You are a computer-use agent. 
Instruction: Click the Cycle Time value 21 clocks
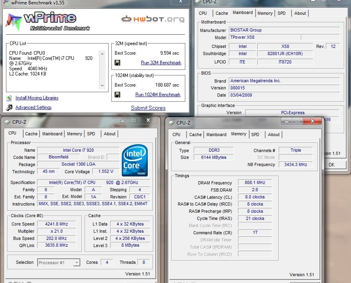click(x=255, y=218)
